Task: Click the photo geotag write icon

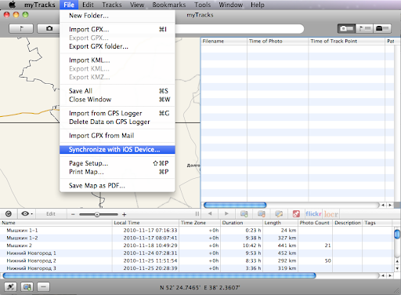Action: [279, 214]
